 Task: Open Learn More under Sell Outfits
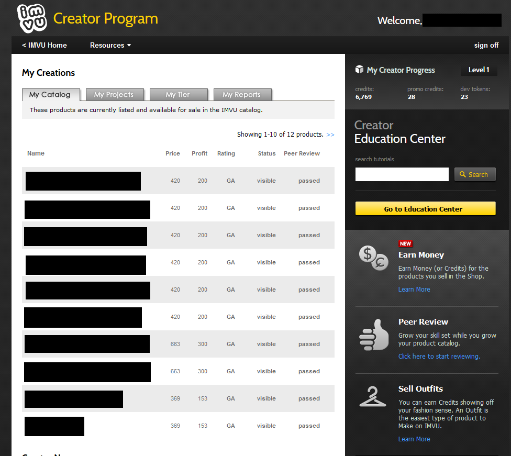pos(414,439)
